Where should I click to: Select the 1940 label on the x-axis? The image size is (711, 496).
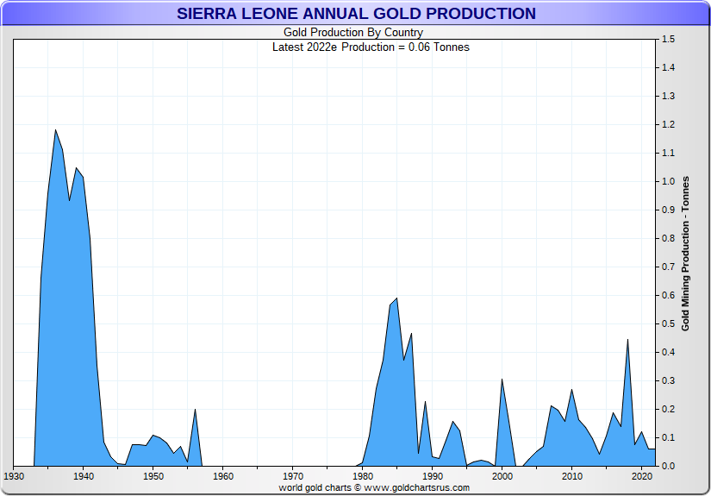[84, 475]
